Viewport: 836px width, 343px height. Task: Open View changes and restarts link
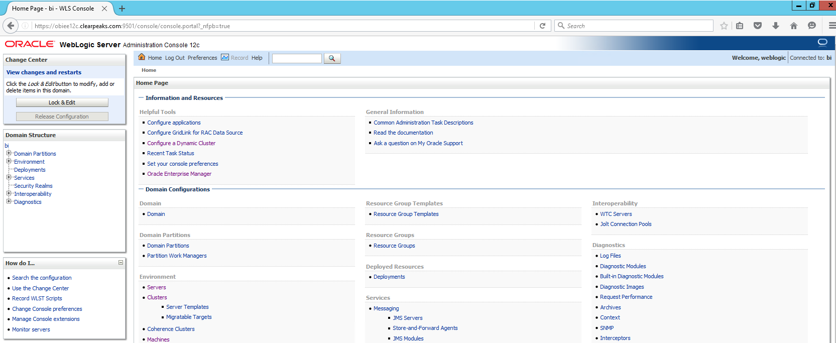(x=44, y=72)
